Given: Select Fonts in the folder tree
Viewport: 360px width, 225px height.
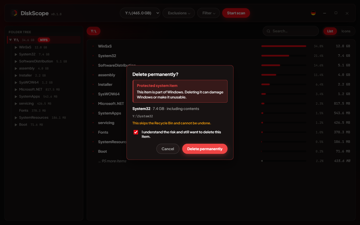Looking at the screenshot, I should (x=24, y=111).
